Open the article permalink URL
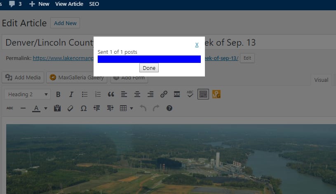This screenshot has width=336, height=194. click(x=63, y=58)
